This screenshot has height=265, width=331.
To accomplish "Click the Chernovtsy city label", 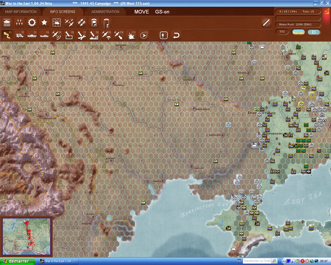I will click(49, 119).
